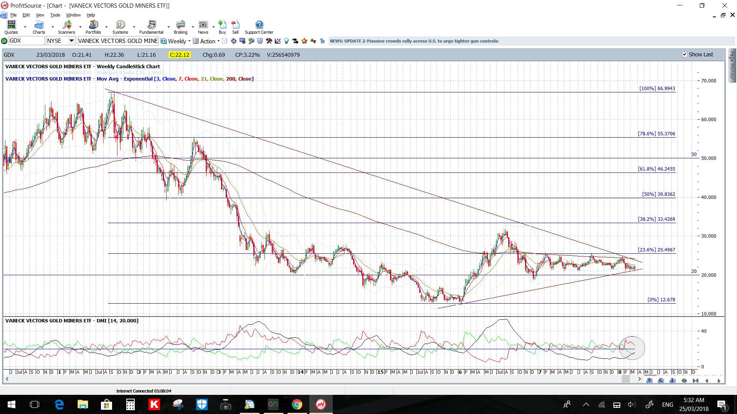The image size is (737, 414).
Task: Click the line chart indicator icon
Action: click(278, 41)
